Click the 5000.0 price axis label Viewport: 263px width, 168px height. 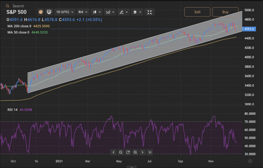249,10
